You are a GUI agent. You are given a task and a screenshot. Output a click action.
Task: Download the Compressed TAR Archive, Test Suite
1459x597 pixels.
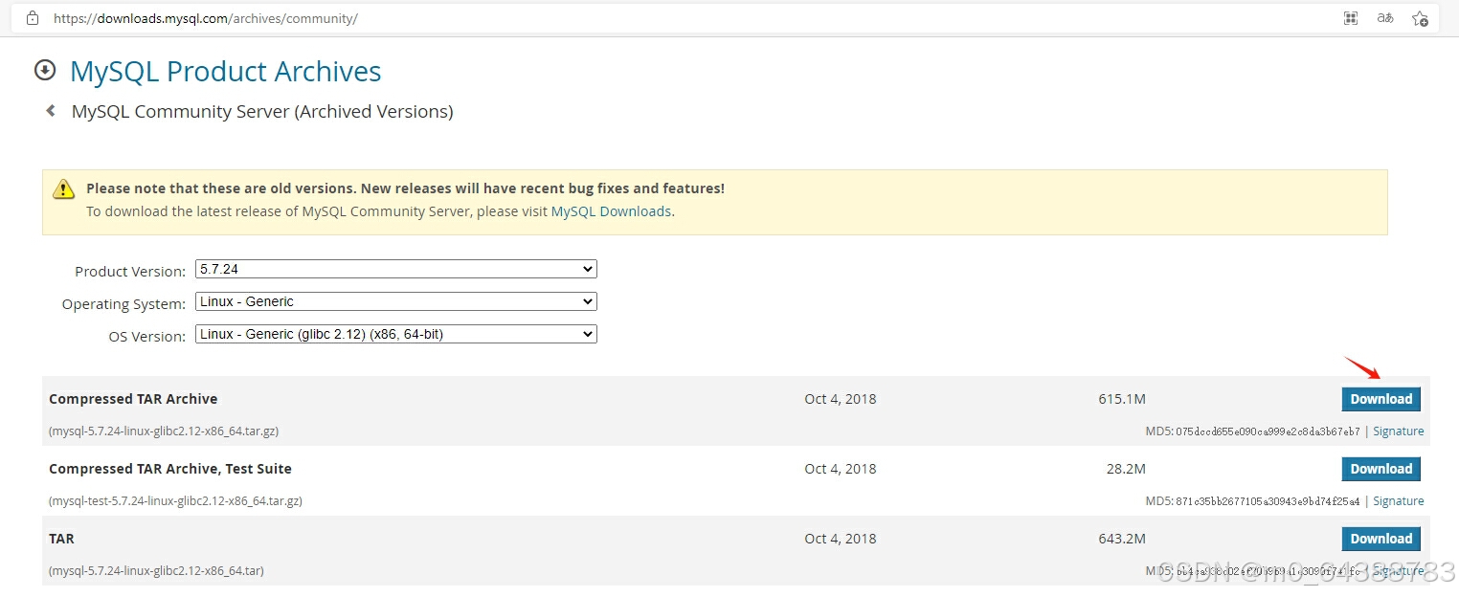1380,469
